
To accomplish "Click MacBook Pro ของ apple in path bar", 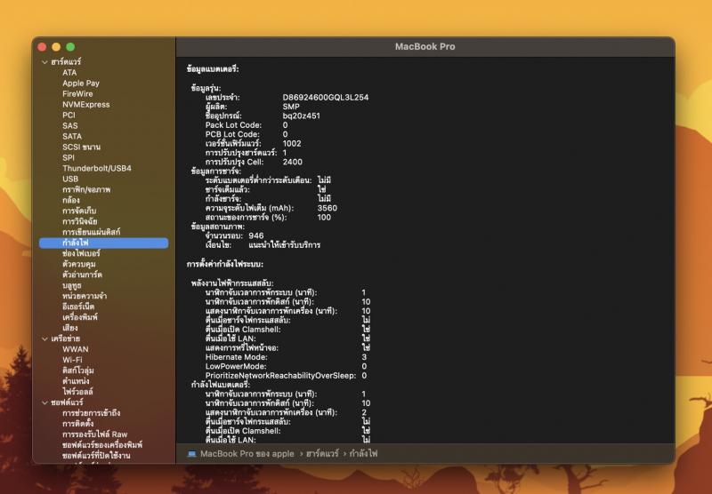I will (x=247, y=453).
